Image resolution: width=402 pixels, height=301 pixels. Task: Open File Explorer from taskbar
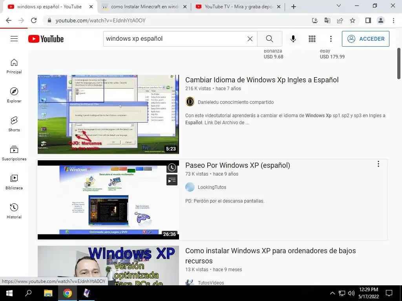(48, 293)
